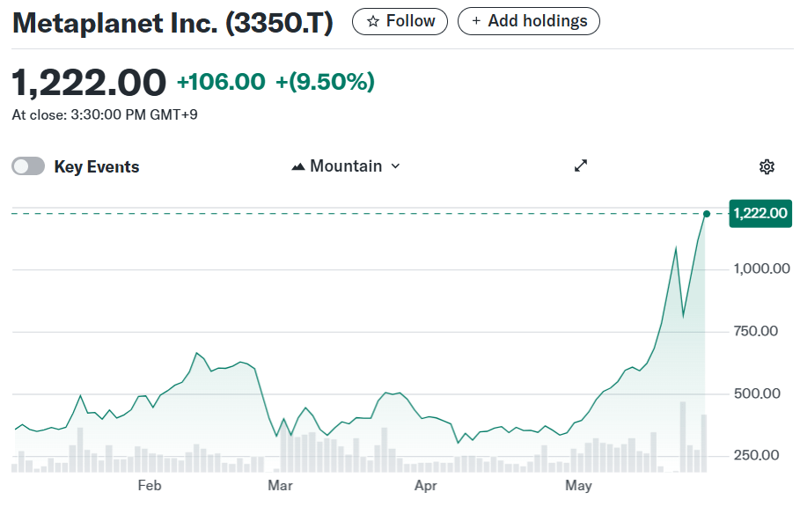The image size is (800, 507).
Task: Click the chart's latest price endpoint dot
Action: [x=707, y=213]
